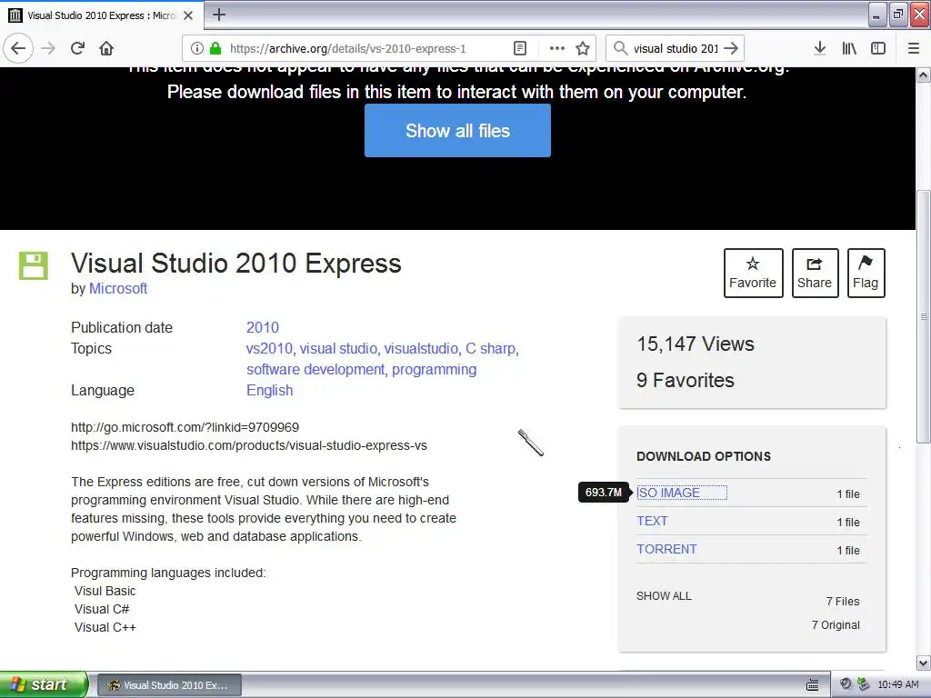Open page actions three-dot menu
This screenshot has height=698, width=931.
point(557,48)
